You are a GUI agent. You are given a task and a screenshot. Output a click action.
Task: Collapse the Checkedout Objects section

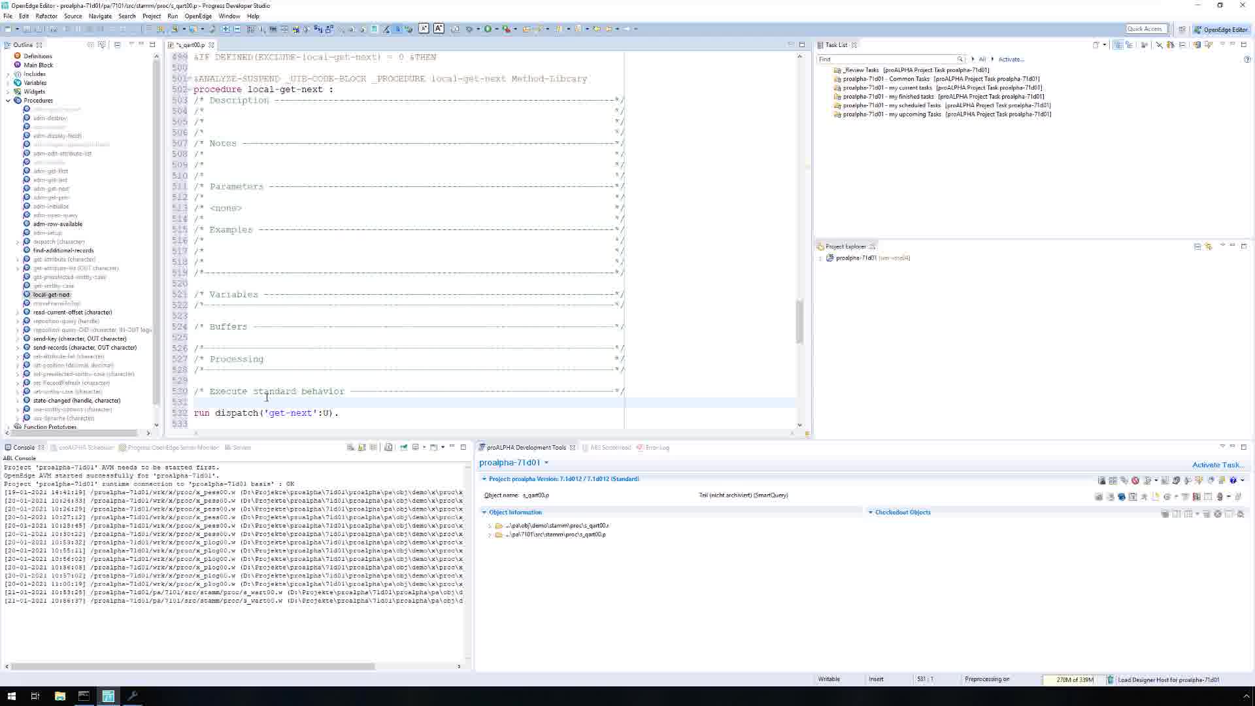(870, 513)
